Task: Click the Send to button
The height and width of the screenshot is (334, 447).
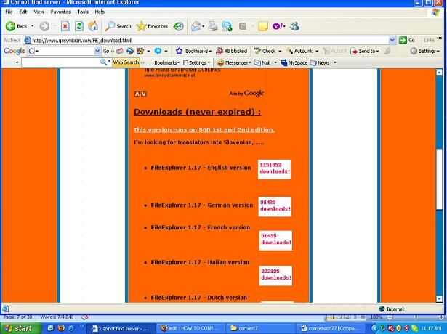Action: click(365, 52)
